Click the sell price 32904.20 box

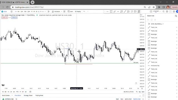[x=4, y=17]
